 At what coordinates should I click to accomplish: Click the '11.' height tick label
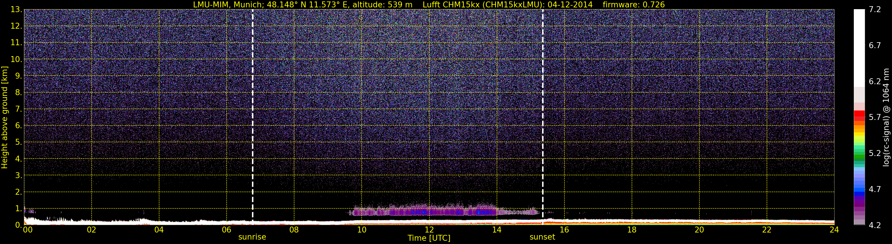[16, 43]
